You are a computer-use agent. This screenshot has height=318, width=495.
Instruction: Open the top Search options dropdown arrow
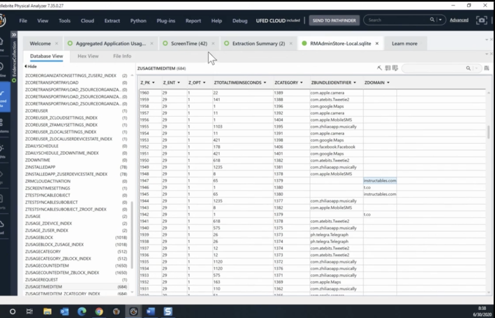click(x=440, y=19)
